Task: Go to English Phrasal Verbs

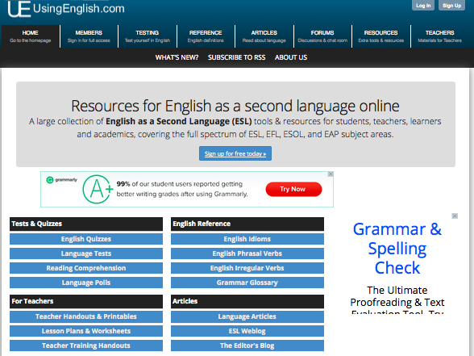Action: (247, 253)
